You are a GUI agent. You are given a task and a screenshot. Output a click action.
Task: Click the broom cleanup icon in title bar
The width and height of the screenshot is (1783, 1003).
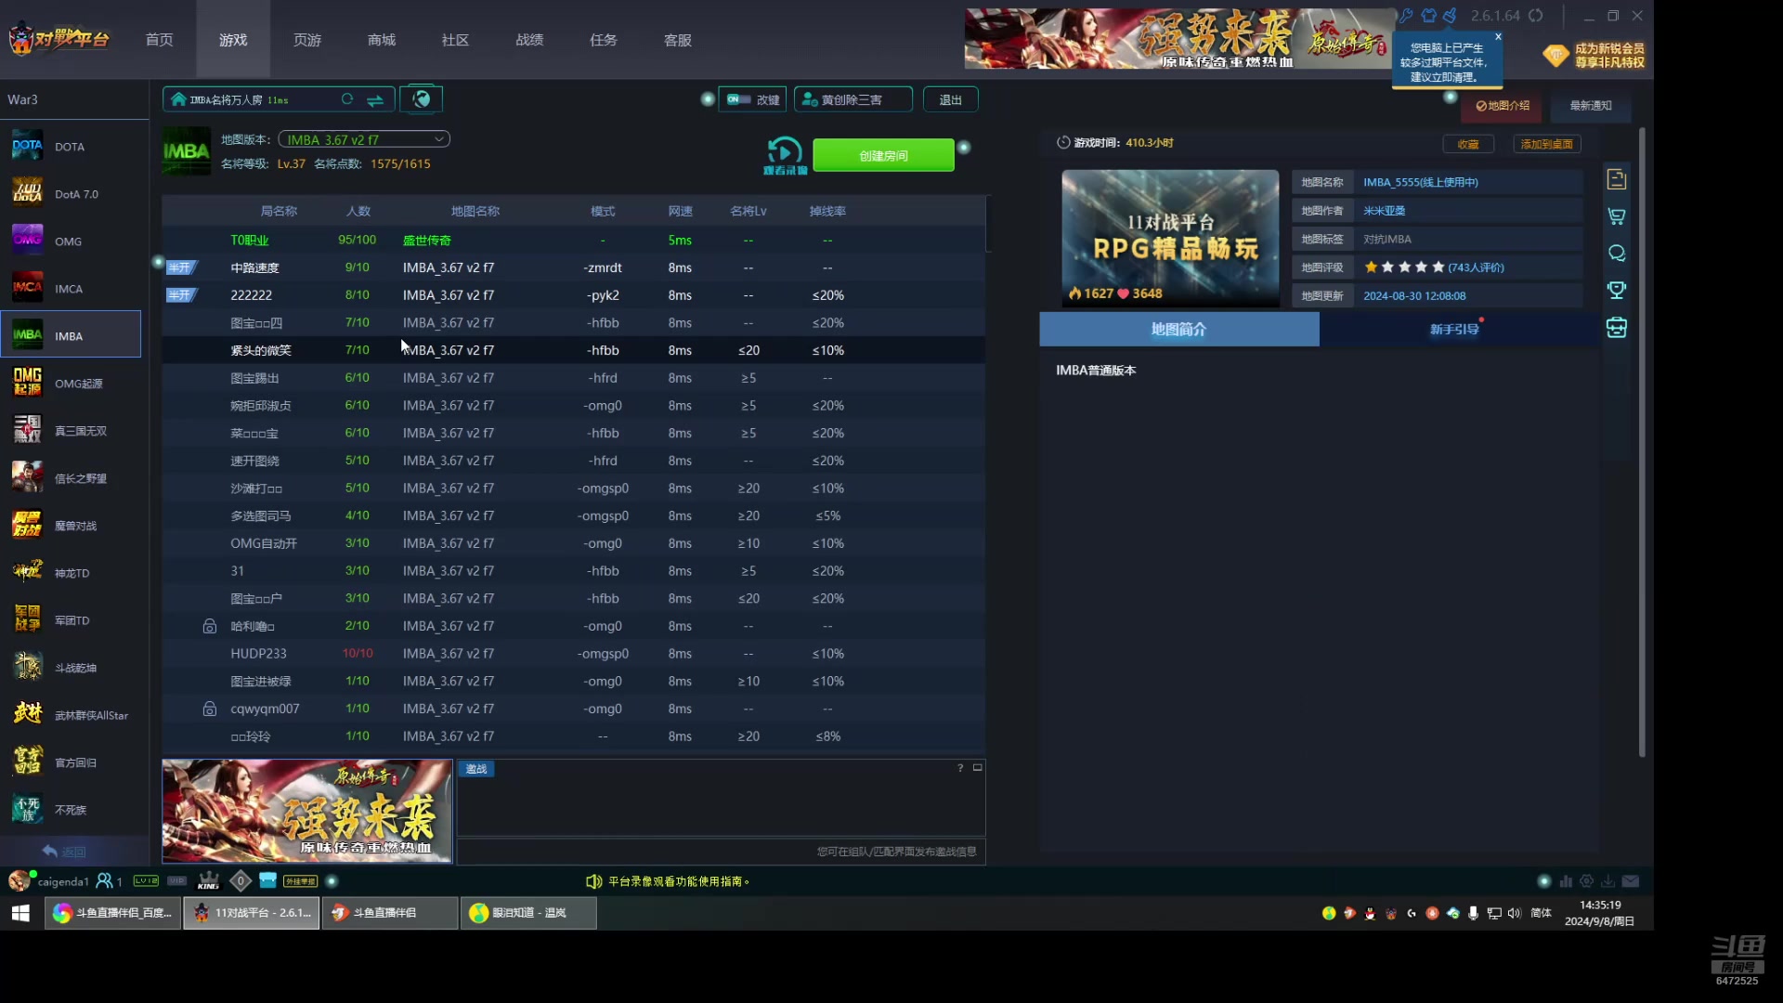coord(1451,16)
